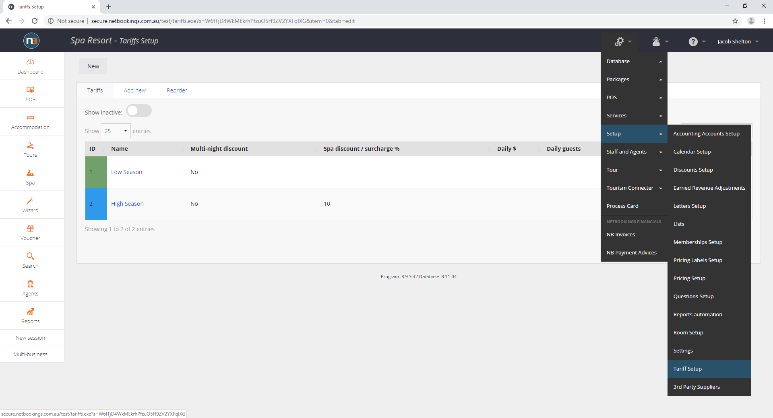The image size is (773, 418).
Task: Open Reports automation submenu item
Action: click(x=709, y=314)
